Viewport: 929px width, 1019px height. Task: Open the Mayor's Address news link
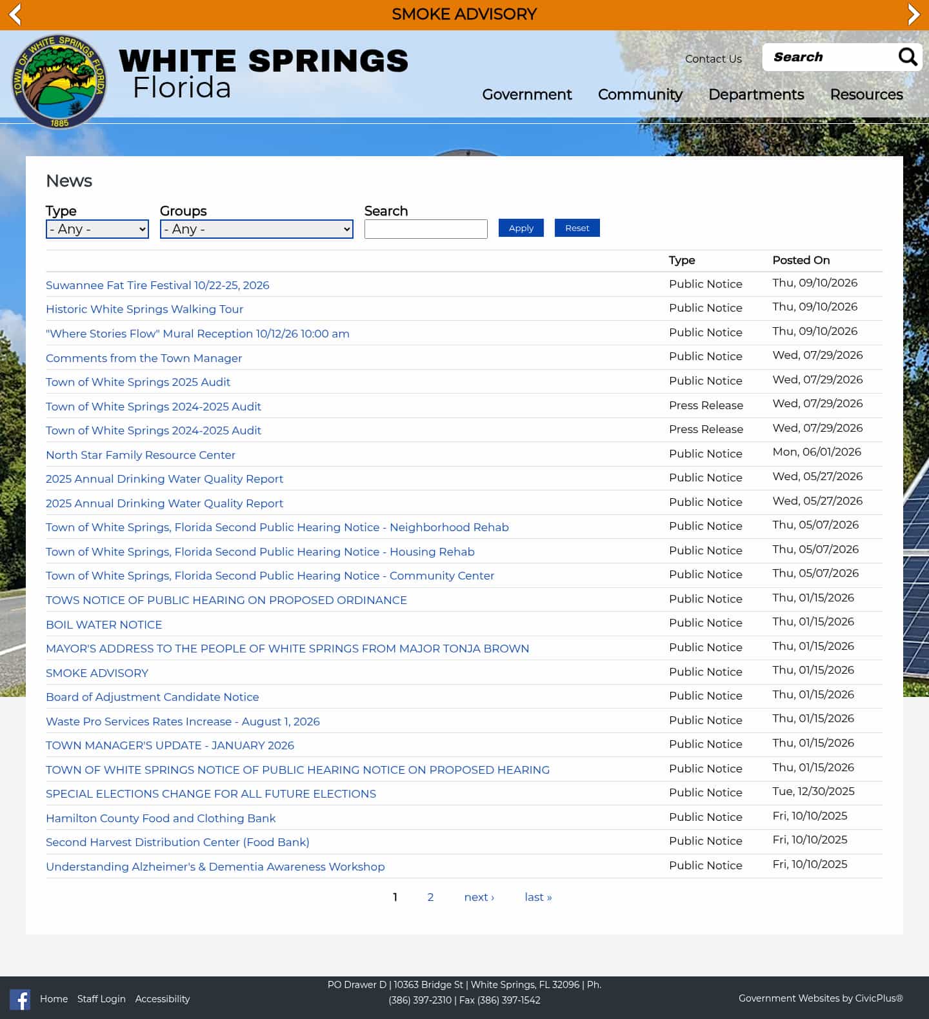click(287, 649)
